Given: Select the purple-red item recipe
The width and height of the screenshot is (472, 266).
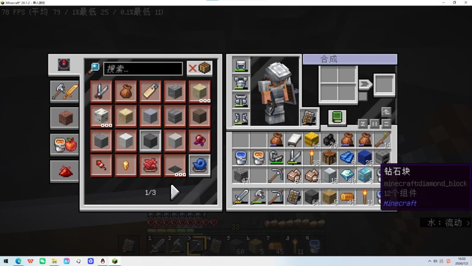Looking at the screenshot, I should coord(200,141).
